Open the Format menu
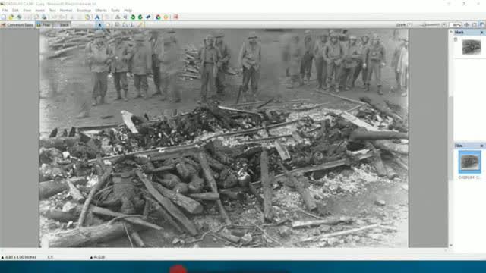 tap(66, 10)
